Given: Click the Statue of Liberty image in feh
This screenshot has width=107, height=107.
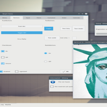Looking at the screenshot, I should coord(90,71).
